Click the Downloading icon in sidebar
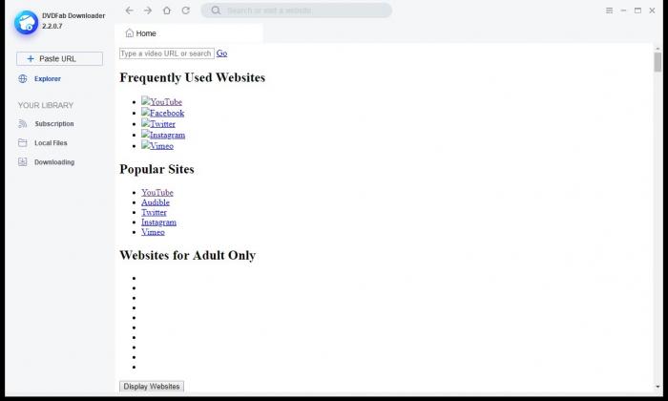 coord(23,162)
